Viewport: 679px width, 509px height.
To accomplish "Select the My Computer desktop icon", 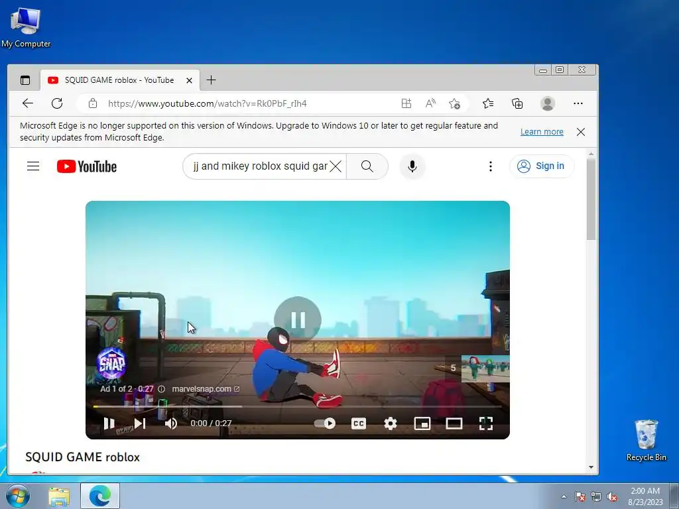I will point(26,27).
